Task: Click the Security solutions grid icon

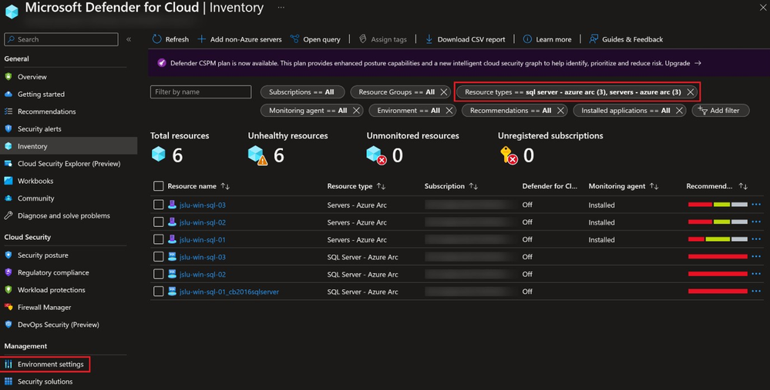Action: pyautogui.click(x=8, y=382)
